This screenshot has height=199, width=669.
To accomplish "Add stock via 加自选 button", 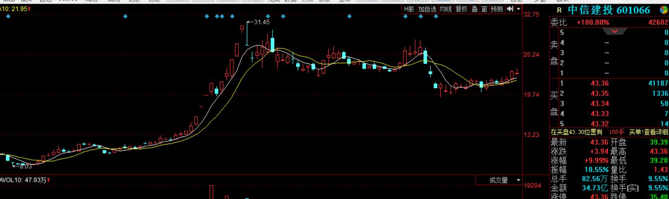I will (427, 9).
